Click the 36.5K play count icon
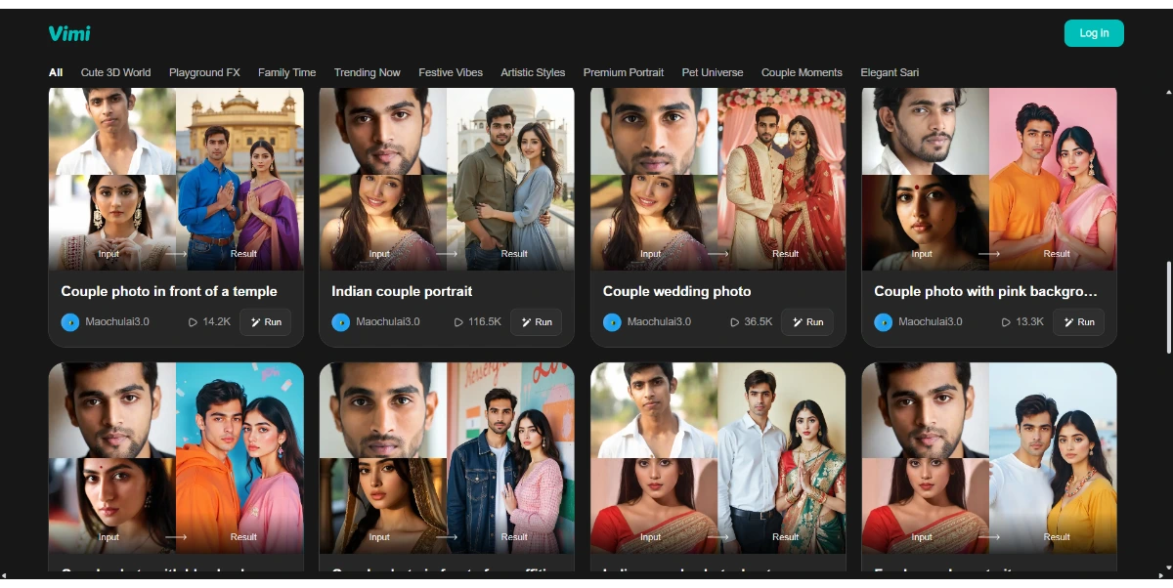1173x588 pixels. click(734, 322)
